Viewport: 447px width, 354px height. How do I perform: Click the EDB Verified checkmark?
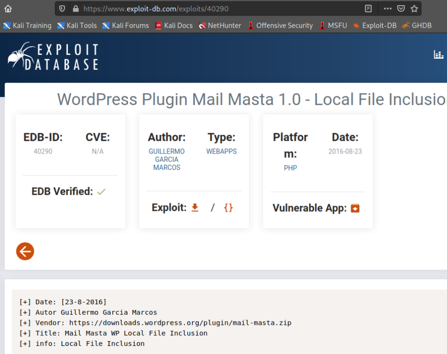click(101, 192)
